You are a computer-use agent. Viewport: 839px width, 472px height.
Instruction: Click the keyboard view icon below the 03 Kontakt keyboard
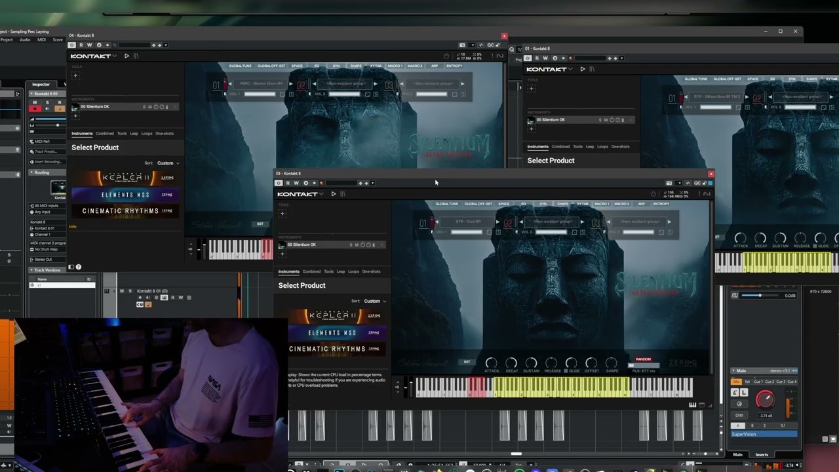(x=693, y=404)
